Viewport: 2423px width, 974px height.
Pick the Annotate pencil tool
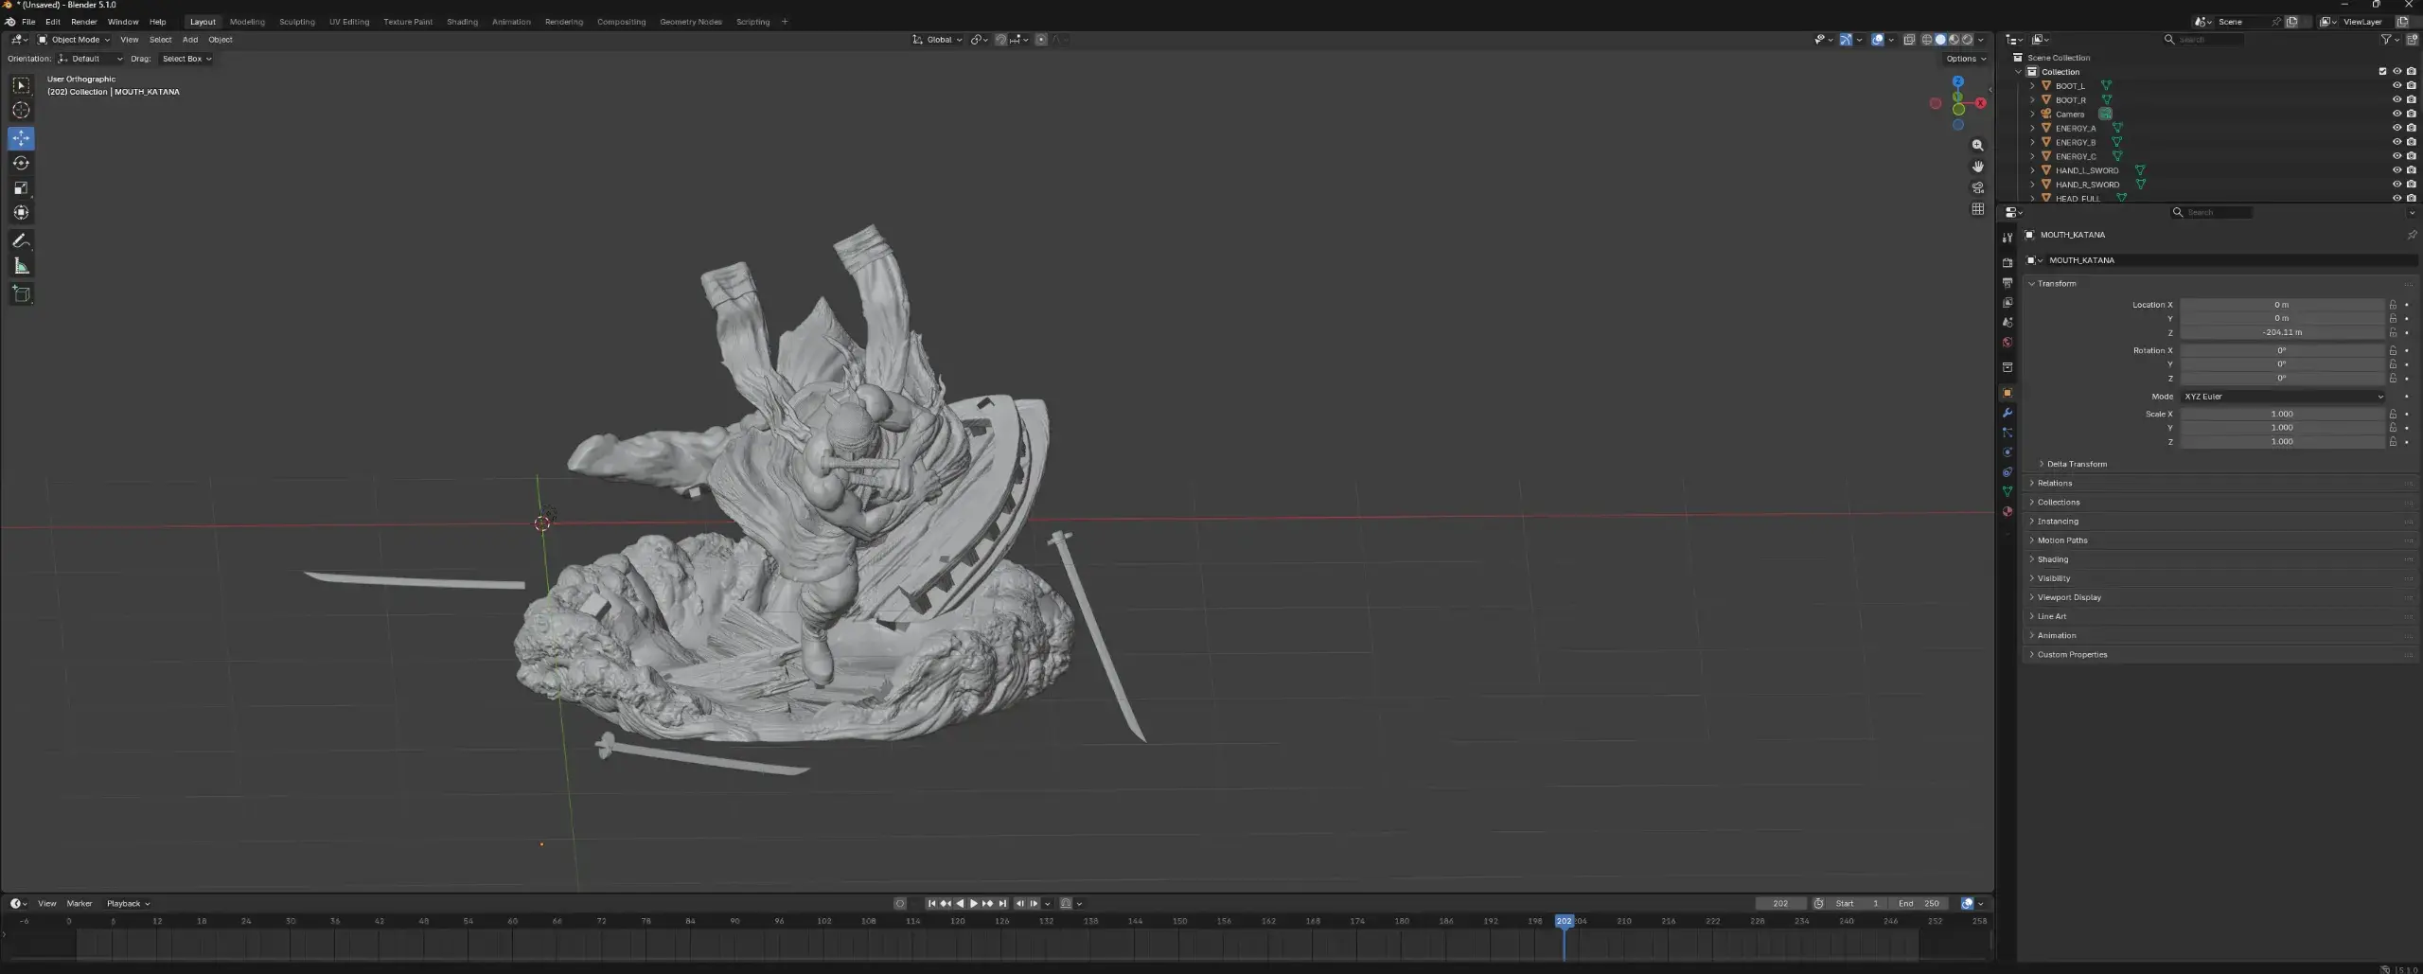pyautogui.click(x=21, y=240)
